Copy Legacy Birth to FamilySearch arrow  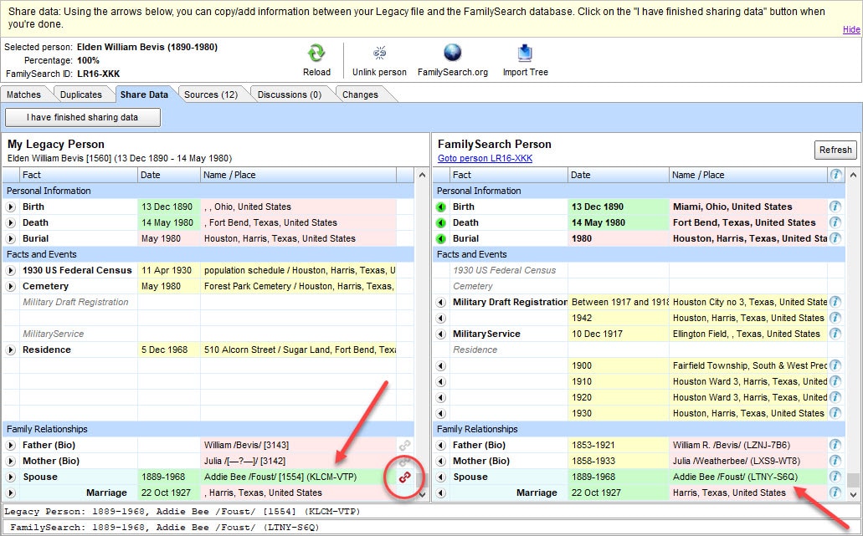click(x=10, y=207)
